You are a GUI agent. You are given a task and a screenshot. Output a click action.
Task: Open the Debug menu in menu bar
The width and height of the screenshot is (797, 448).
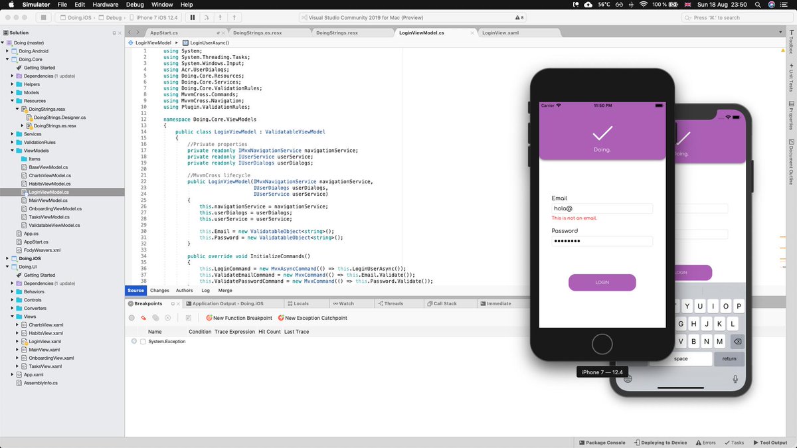(x=135, y=5)
